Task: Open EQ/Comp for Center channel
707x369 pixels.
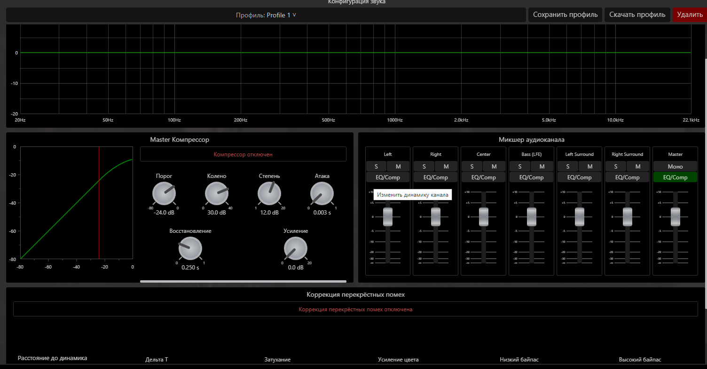Action: click(x=483, y=177)
